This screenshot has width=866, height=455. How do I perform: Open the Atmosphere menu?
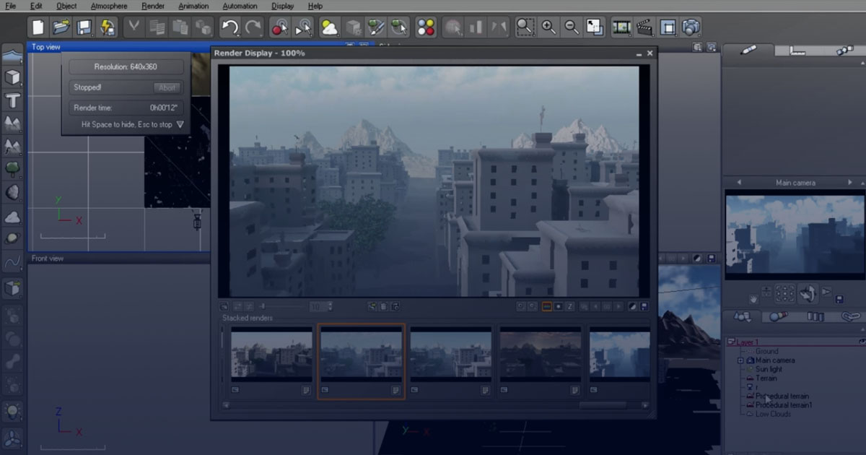108,6
